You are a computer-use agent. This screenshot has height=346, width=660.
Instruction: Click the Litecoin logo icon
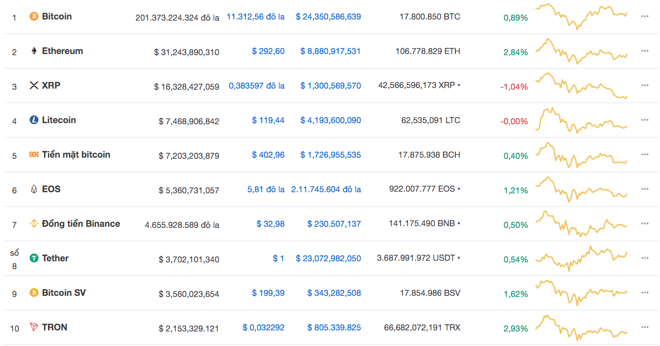34,120
